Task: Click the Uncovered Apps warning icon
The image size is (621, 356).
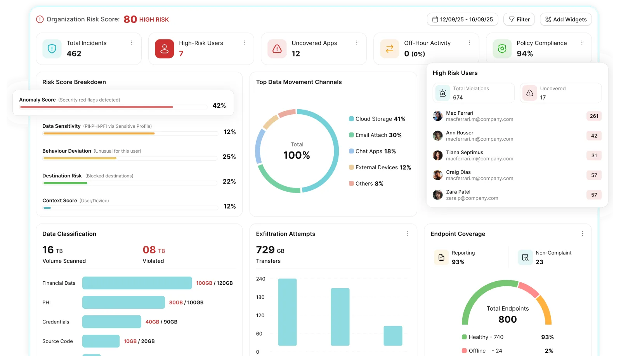Action: coord(277,49)
